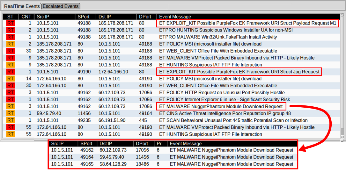Select the Win32/Unk.FakeFlash Install Activity event
346x171 pixels.
click(x=172, y=37)
